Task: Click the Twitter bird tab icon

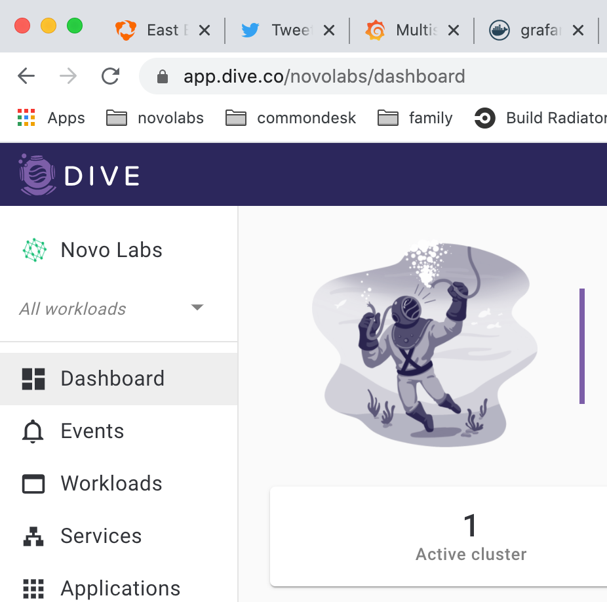Action: click(250, 30)
